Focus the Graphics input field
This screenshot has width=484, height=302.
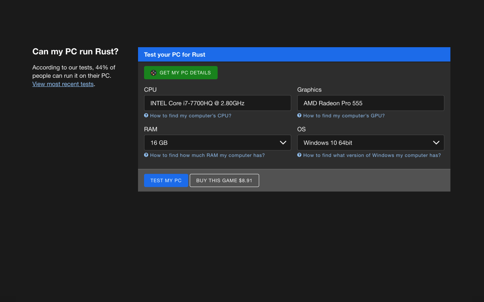[371, 103]
